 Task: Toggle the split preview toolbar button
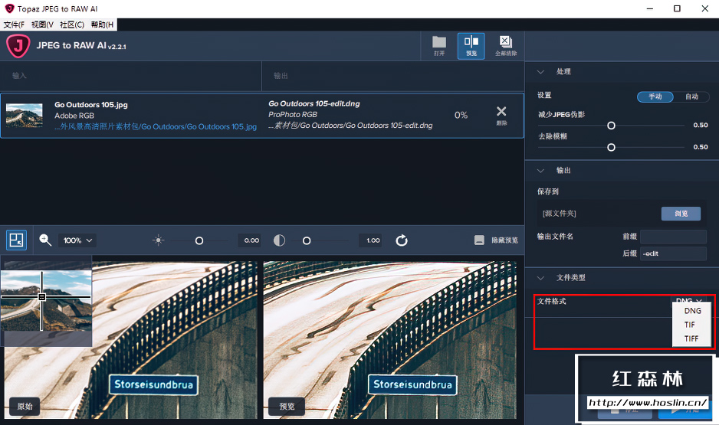[x=471, y=46]
